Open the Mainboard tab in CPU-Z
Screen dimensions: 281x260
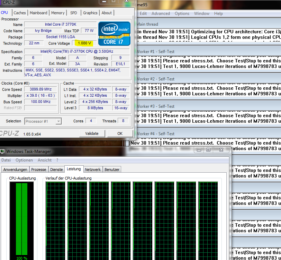coord(38,13)
